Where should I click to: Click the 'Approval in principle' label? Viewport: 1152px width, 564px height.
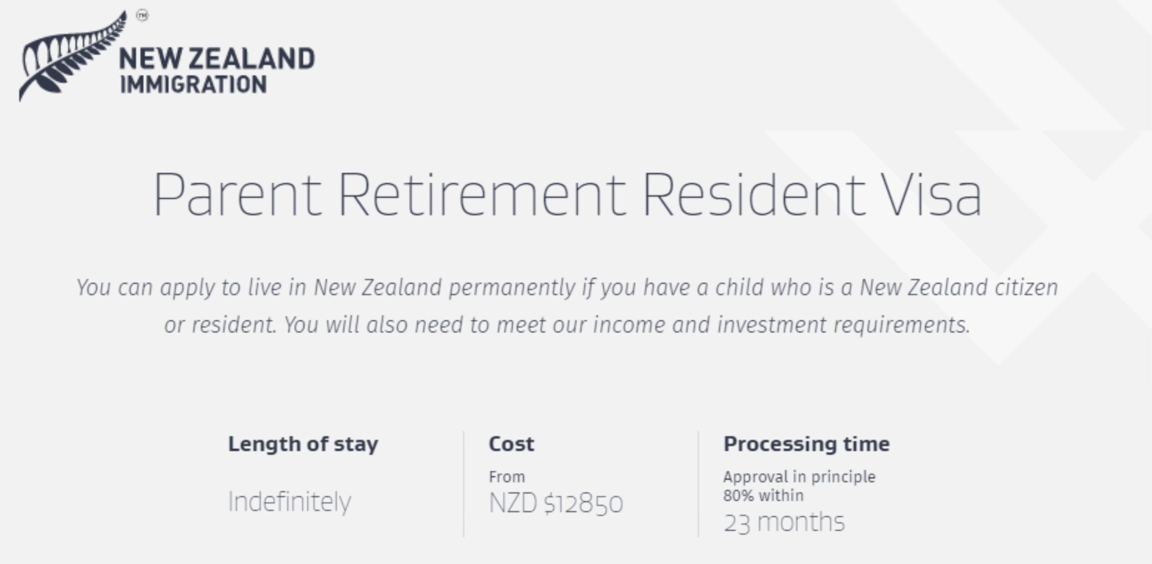point(799,477)
